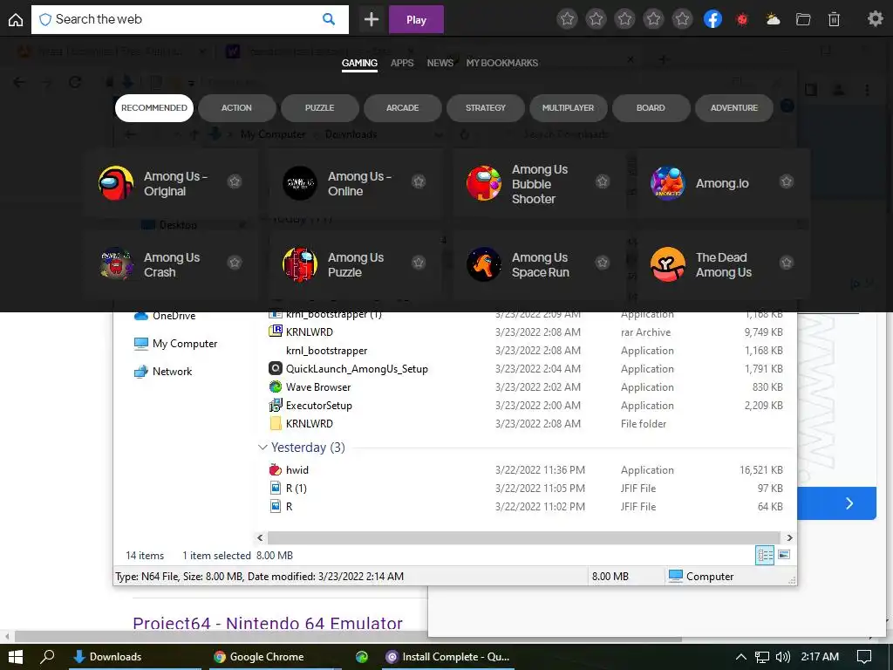Favorite Among Us – Online with its star

[x=419, y=181]
